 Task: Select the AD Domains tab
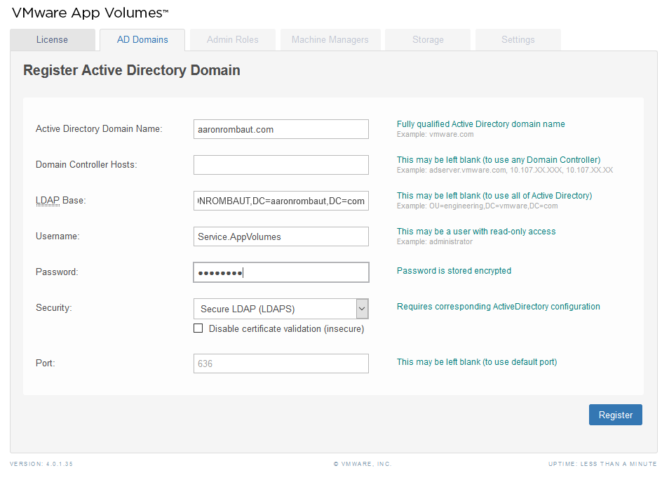142,40
